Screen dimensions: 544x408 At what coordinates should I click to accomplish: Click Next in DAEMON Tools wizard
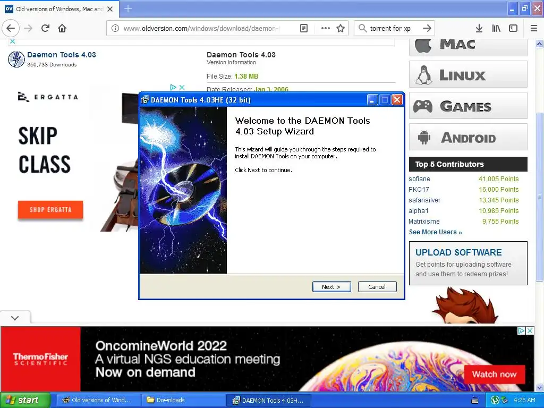click(x=331, y=286)
